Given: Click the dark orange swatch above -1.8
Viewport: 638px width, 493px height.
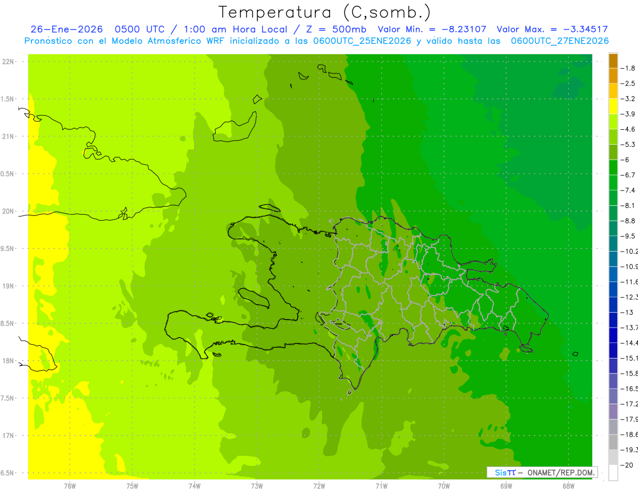Looking at the screenshot, I should [x=613, y=61].
